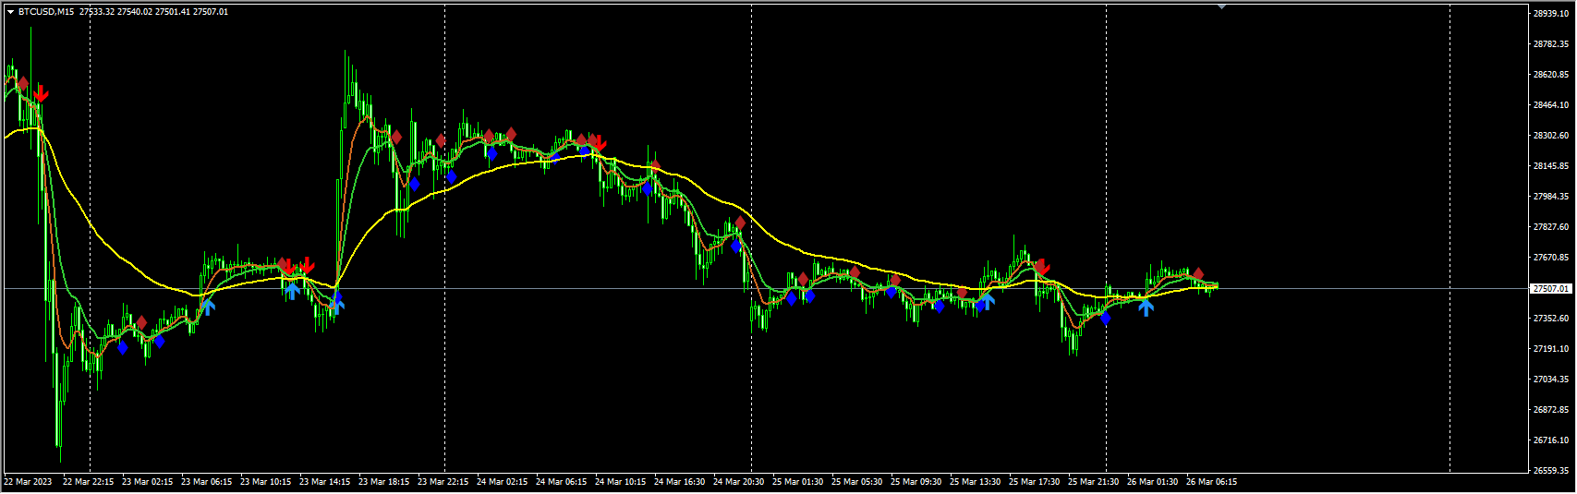This screenshot has width=1577, height=494.
Task: Click the red down arrow above 24 Mar 10:15
Action: [598, 142]
